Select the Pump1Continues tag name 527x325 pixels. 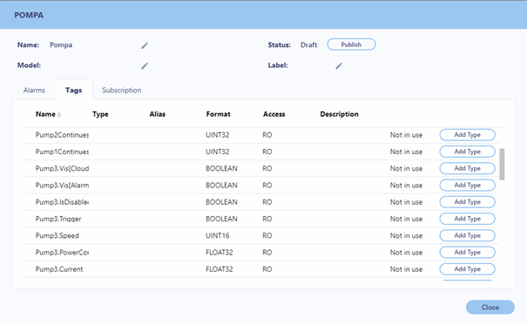tap(62, 152)
